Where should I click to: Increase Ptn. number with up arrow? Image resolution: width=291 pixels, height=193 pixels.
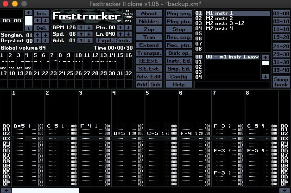tap(120, 28)
